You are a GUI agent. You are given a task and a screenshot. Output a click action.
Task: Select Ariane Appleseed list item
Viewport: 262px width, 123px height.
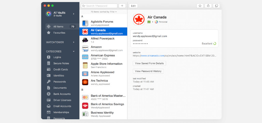(x=103, y=74)
